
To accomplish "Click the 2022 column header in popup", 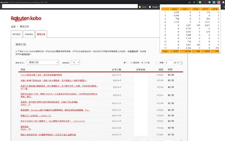I will pyautogui.click(x=174, y=9).
